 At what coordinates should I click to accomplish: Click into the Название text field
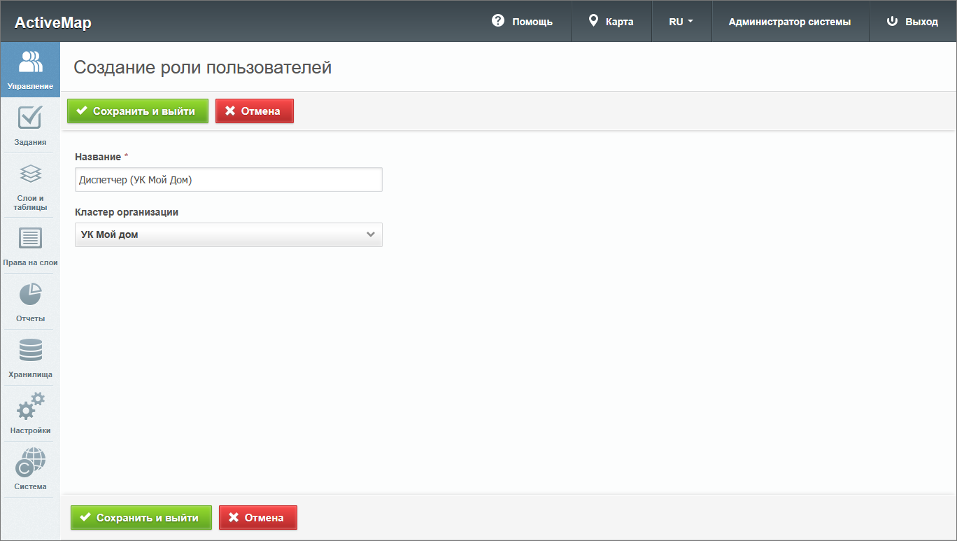click(x=228, y=180)
